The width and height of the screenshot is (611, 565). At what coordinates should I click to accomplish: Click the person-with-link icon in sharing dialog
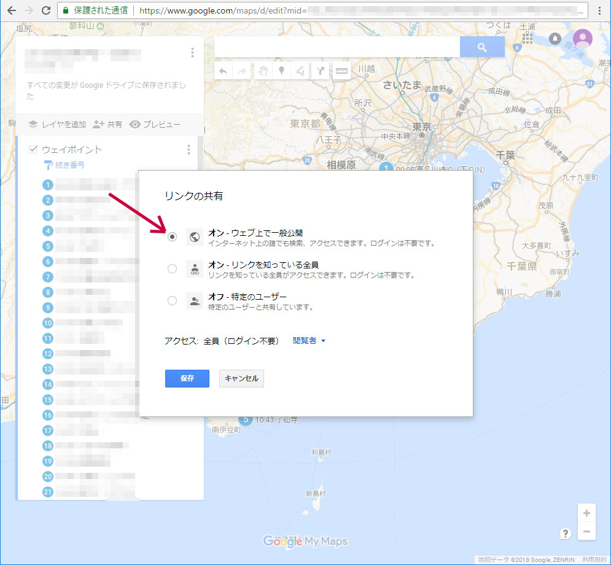pos(195,269)
